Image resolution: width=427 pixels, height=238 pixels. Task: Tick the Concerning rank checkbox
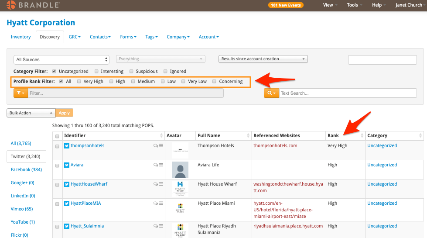[214, 82]
